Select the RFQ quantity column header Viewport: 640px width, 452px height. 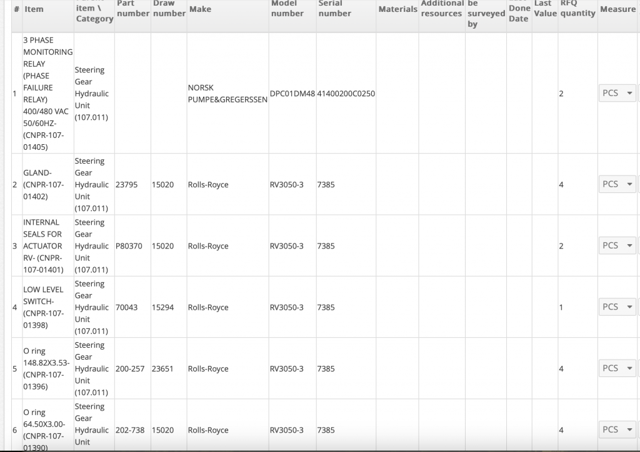[x=577, y=8]
